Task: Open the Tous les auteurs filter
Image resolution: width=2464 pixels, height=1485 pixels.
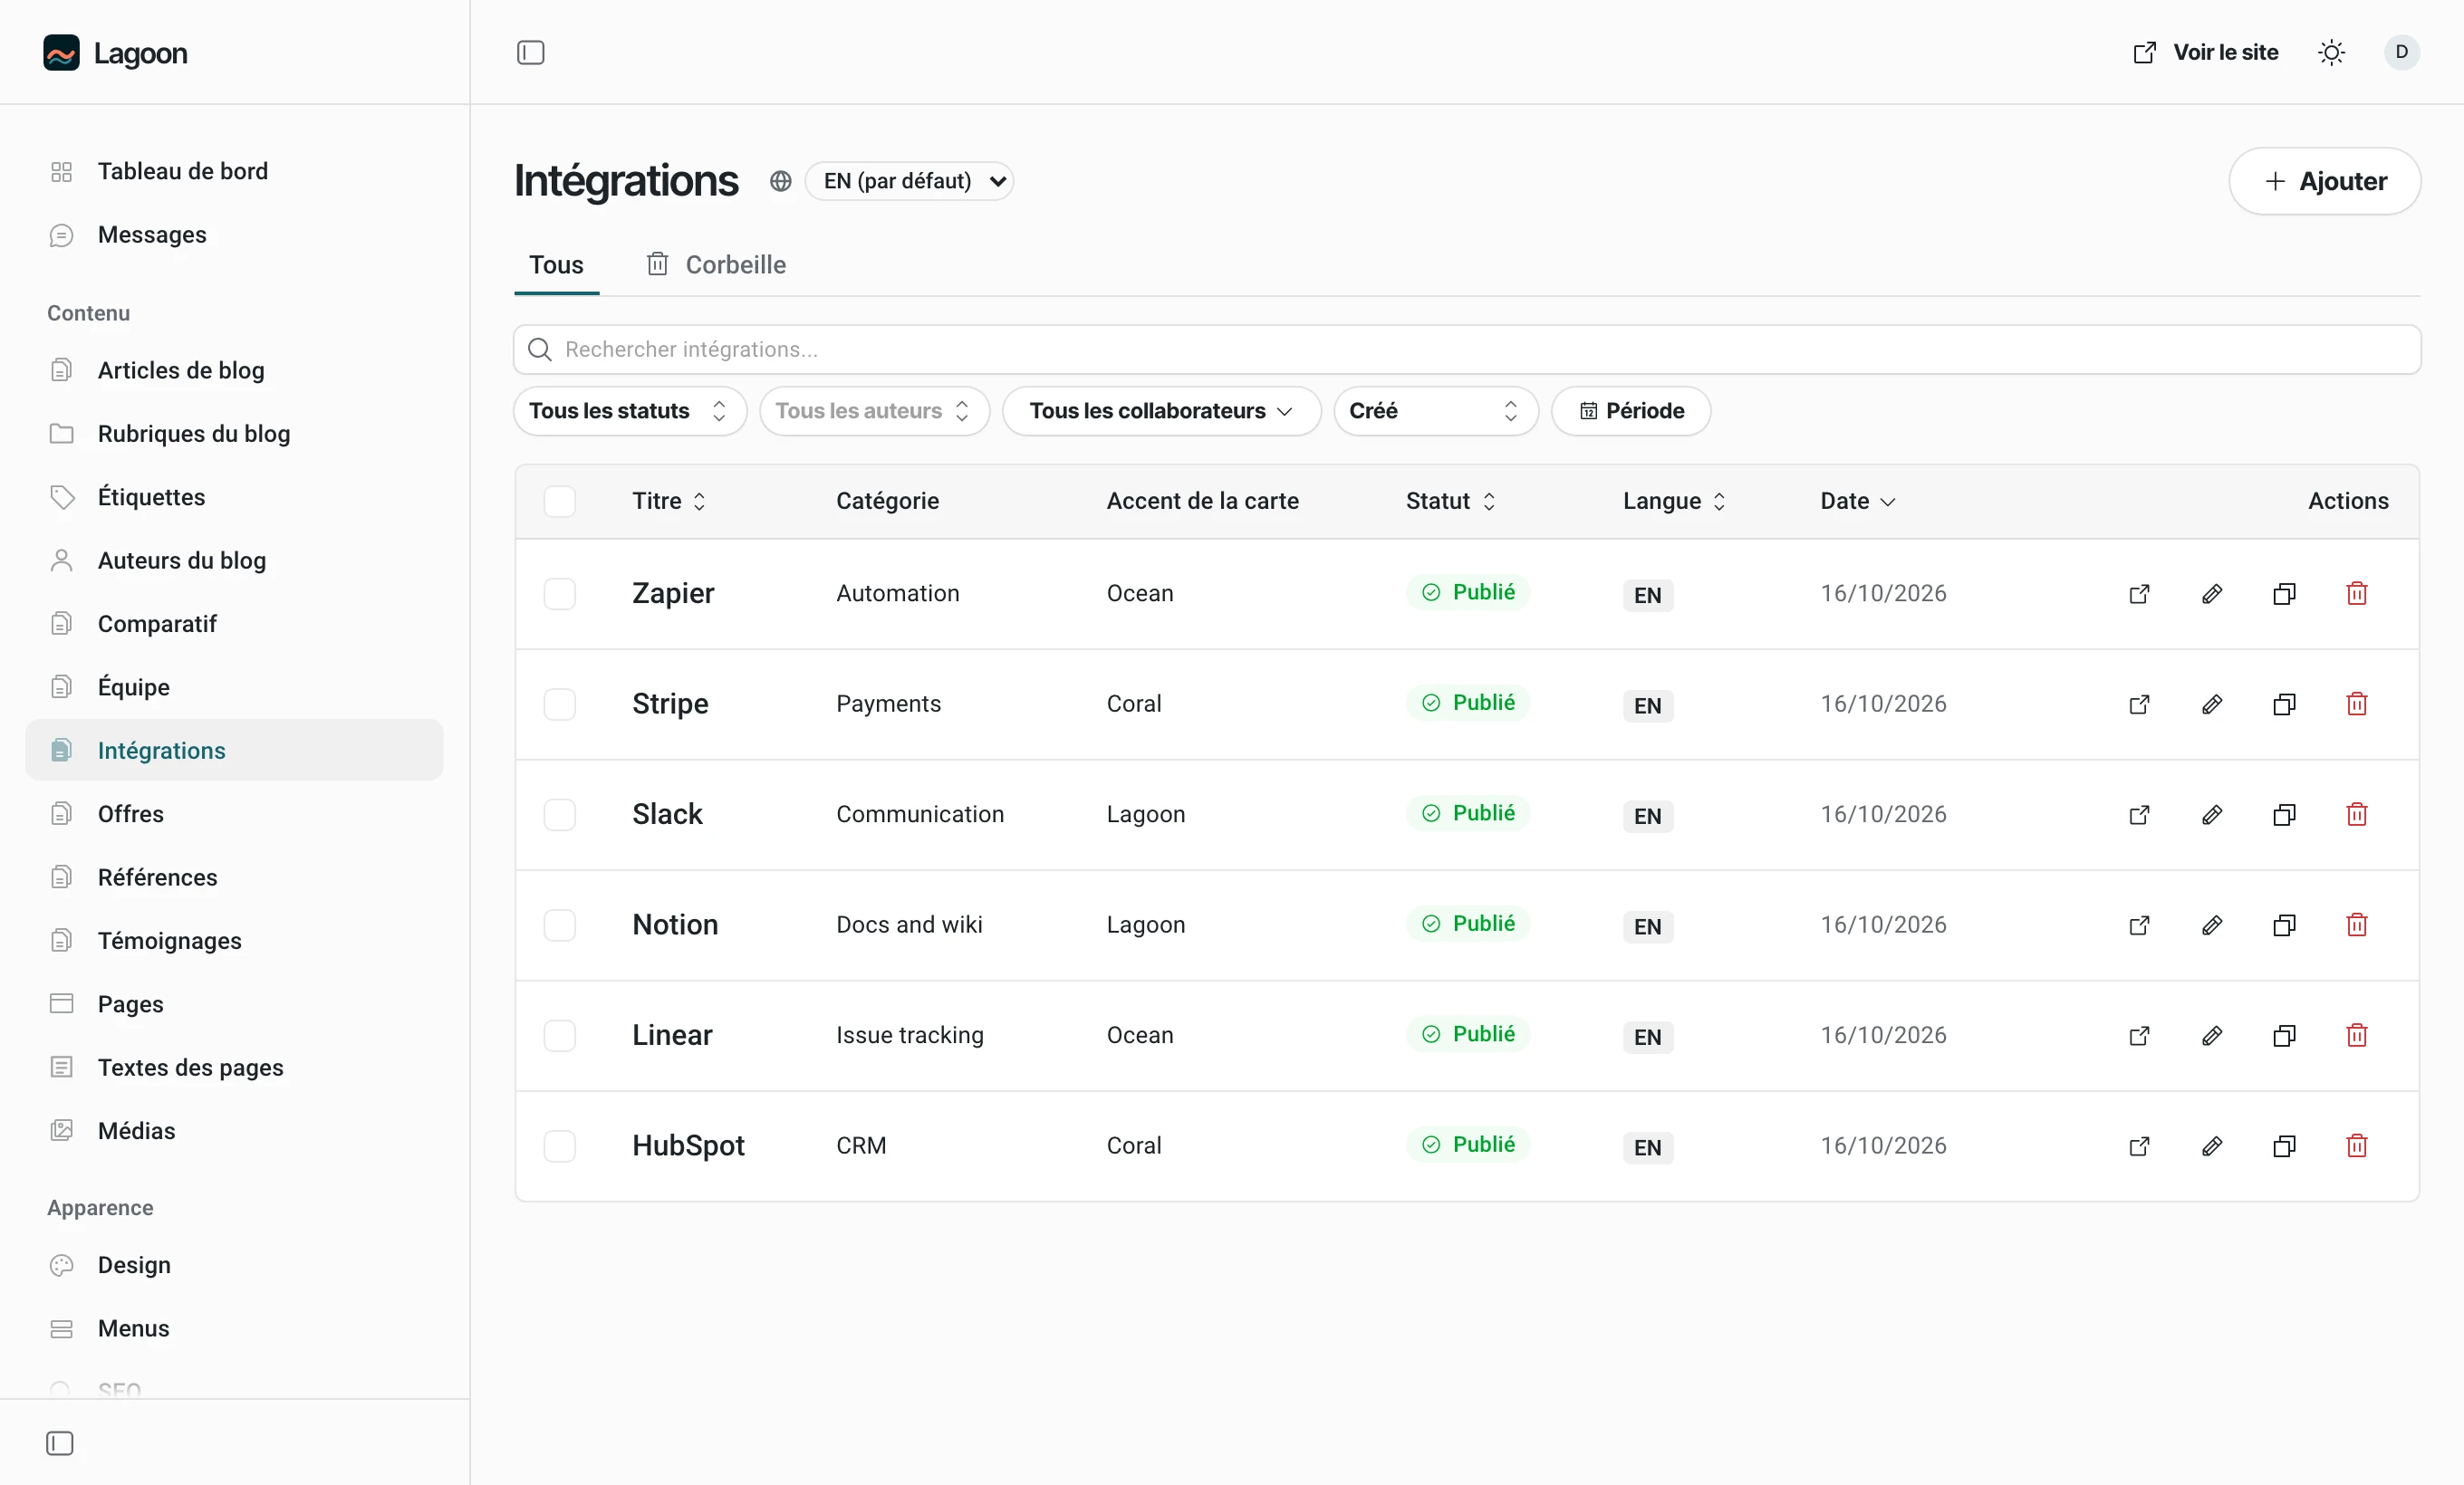Action: pyautogui.click(x=874, y=411)
